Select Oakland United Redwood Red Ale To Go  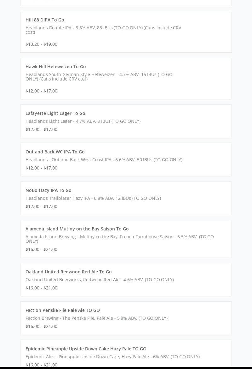(68, 272)
